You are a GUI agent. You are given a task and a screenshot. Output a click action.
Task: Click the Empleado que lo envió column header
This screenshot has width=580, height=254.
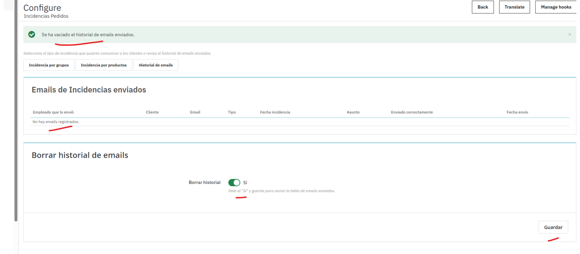[x=53, y=112]
